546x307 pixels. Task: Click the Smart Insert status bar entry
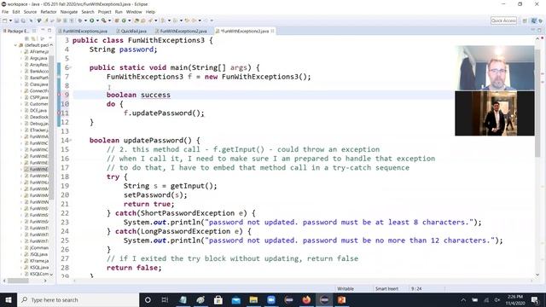(386, 288)
